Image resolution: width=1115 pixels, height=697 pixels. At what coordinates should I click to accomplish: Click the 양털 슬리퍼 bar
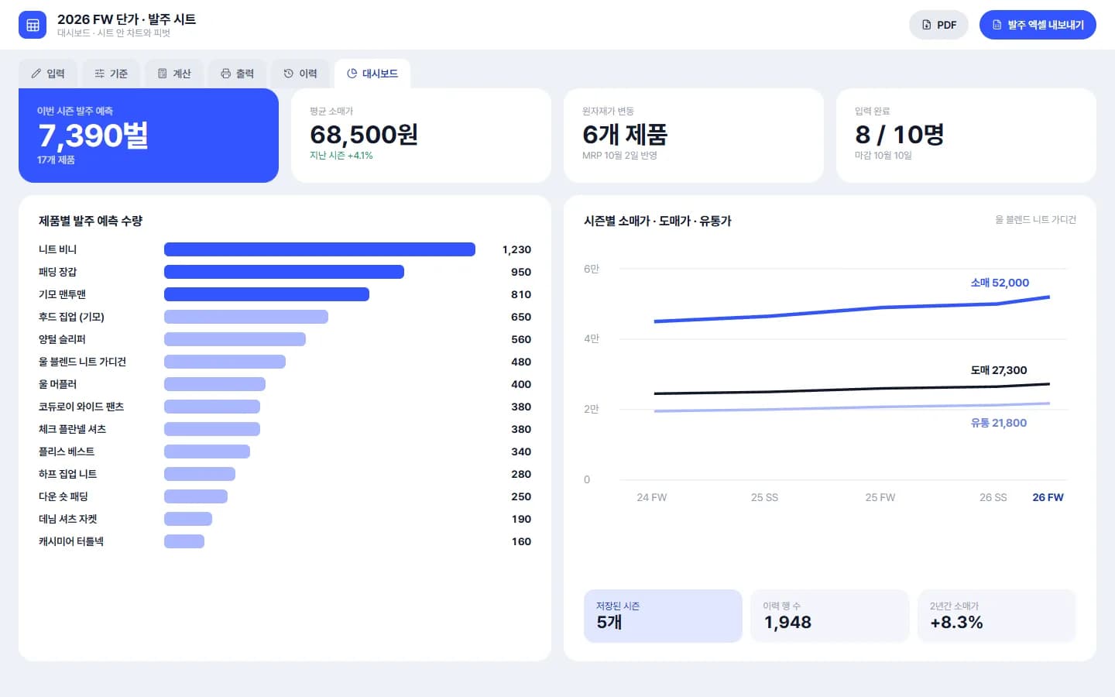235,339
